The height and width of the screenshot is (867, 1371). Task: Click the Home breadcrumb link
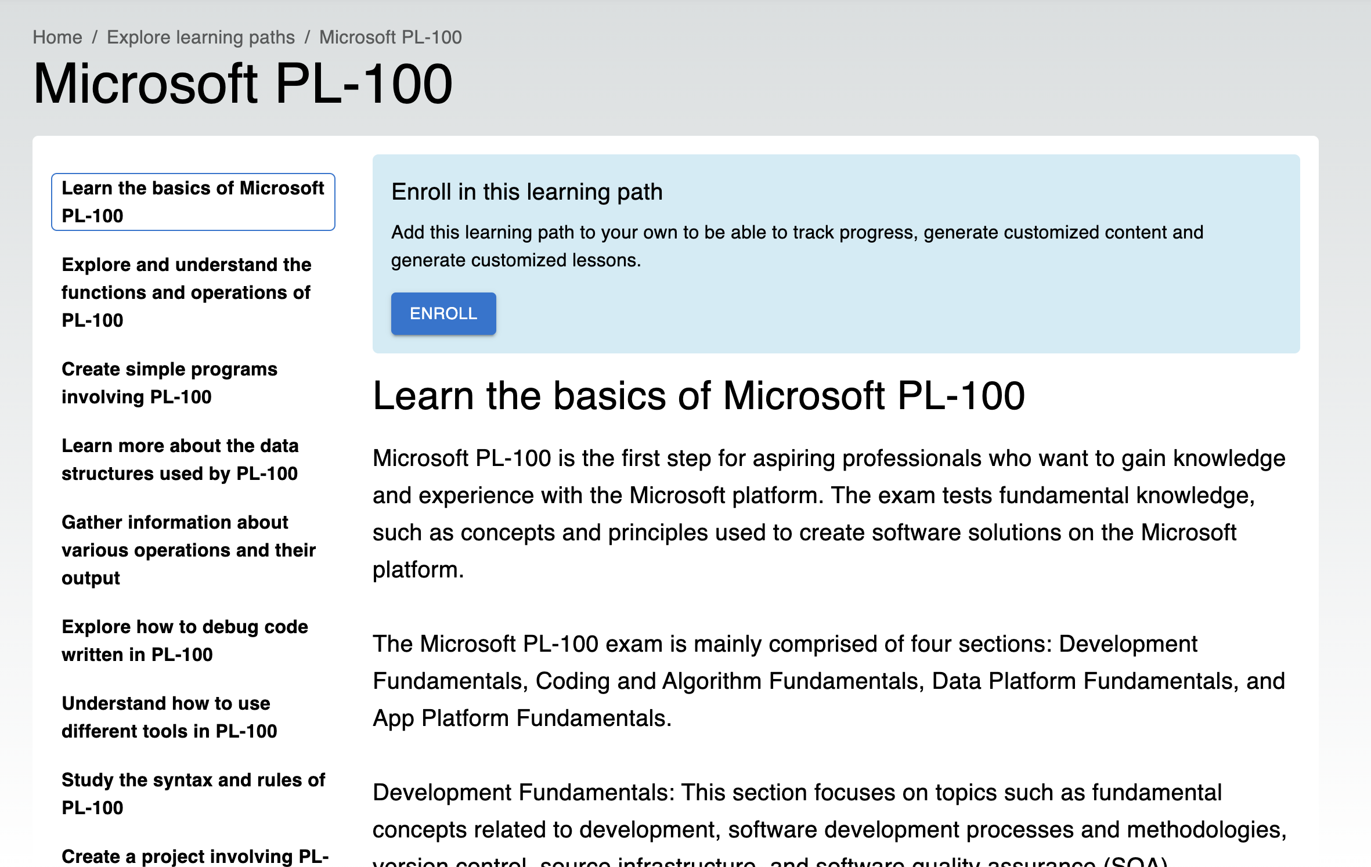coord(57,37)
